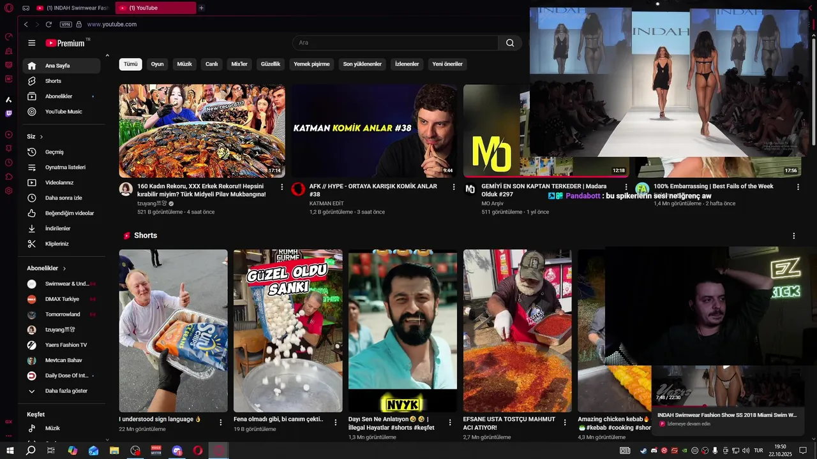The image size is (817, 459).
Task: Open Müzik under Keşfet
Action: tap(61, 428)
